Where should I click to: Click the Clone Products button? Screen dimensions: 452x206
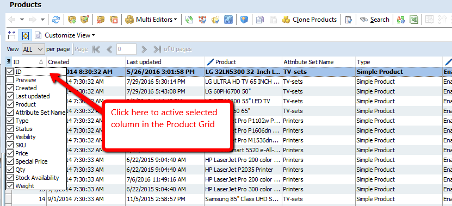pyautogui.click(x=309, y=20)
